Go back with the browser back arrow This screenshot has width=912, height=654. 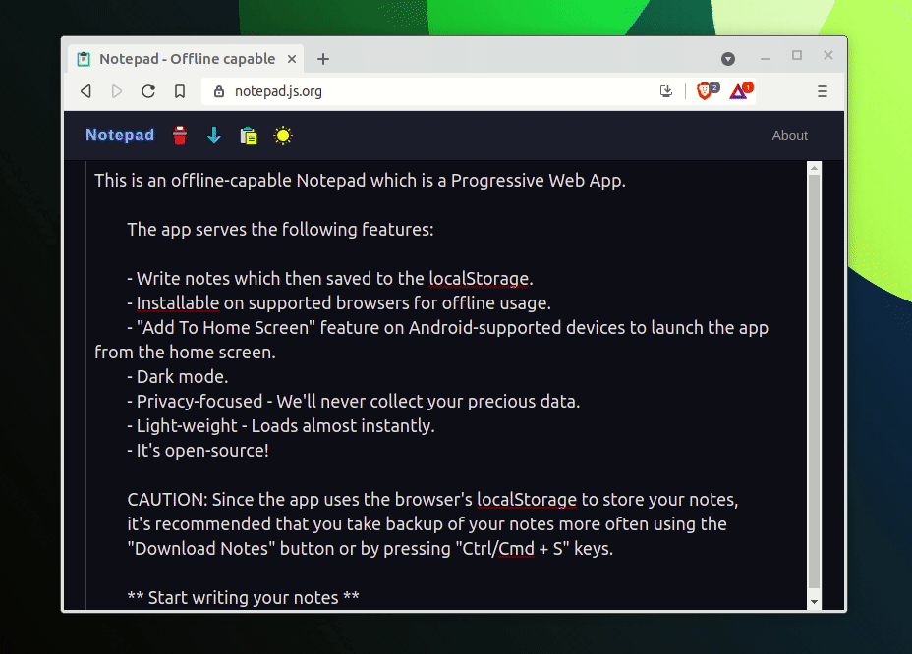pos(86,91)
